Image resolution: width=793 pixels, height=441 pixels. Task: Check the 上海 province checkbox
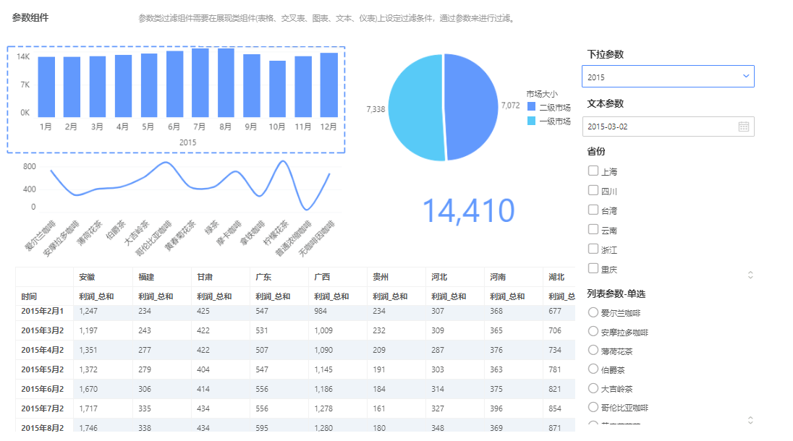pos(593,171)
